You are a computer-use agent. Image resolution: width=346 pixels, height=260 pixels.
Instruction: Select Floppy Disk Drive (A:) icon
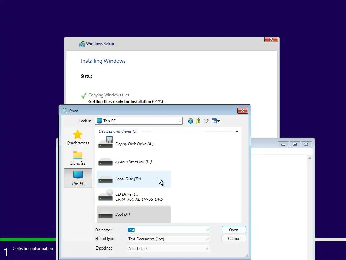point(105,142)
